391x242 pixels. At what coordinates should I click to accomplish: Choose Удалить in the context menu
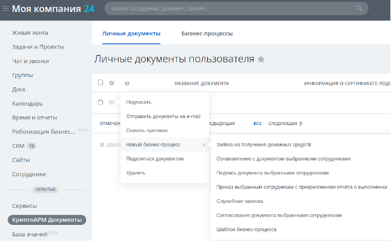[x=136, y=173]
